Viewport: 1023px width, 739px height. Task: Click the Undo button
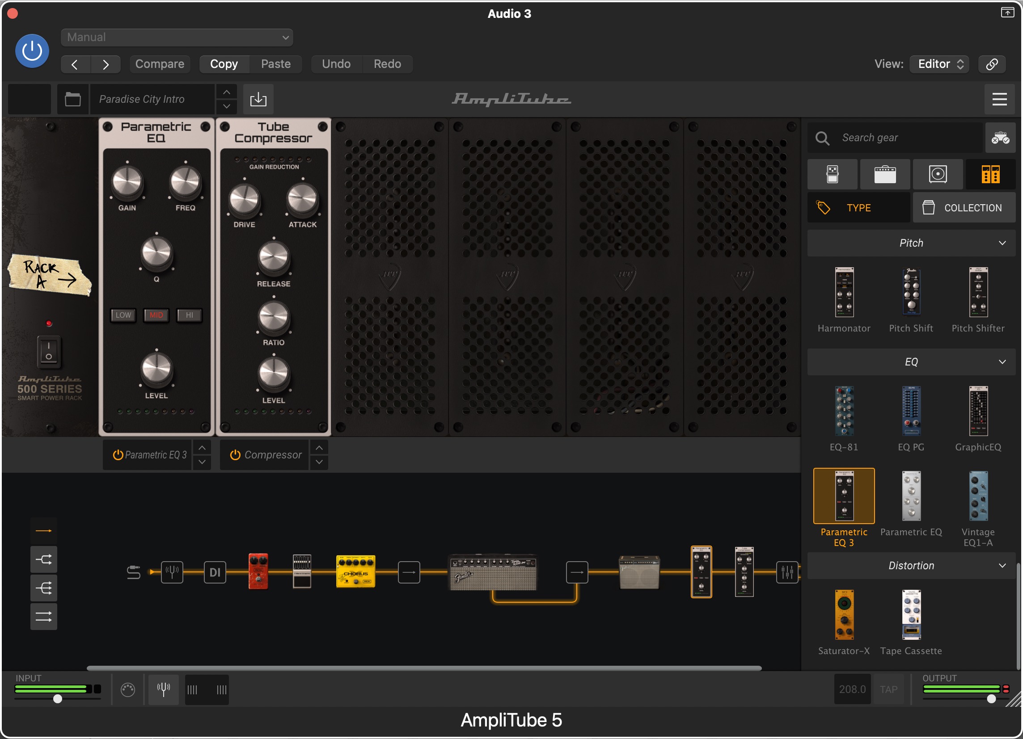[336, 64]
